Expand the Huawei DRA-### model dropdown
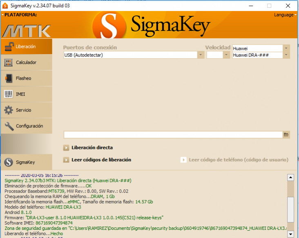Image resolution: width=299 pixels, height=238 pixels. [x=286, y=55]
